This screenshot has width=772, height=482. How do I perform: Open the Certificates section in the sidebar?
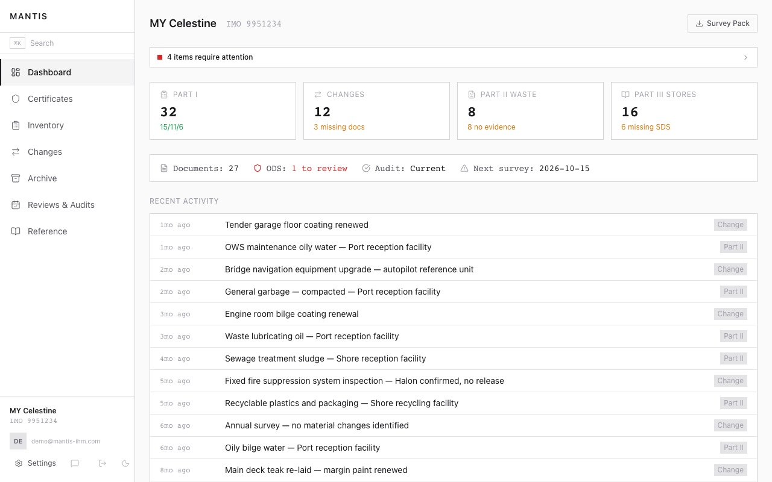[50, 99]
